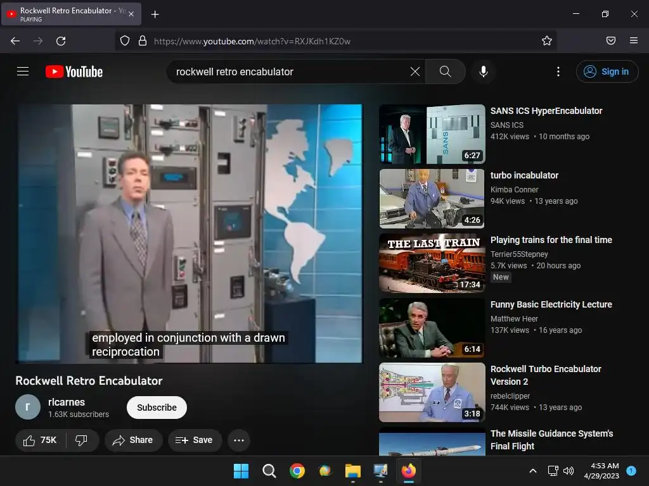Save video to a playlist
649x486 pixels.
[x=195, y=440]
